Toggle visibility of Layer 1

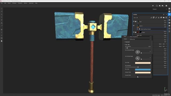click(x=134, y=26)
